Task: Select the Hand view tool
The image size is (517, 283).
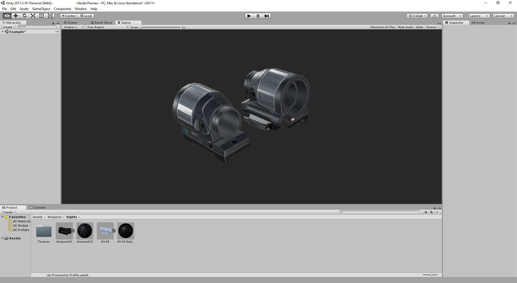Action: tap(7, 16)
